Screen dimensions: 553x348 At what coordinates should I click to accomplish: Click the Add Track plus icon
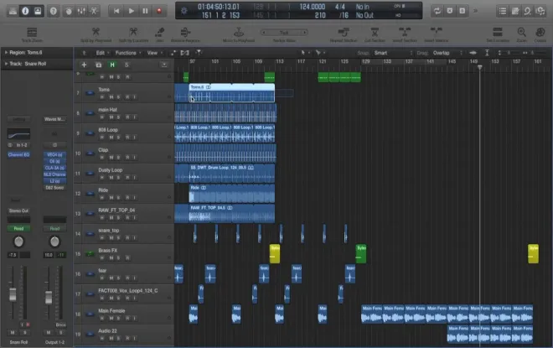pyautogui.click(x=84, y=64)
